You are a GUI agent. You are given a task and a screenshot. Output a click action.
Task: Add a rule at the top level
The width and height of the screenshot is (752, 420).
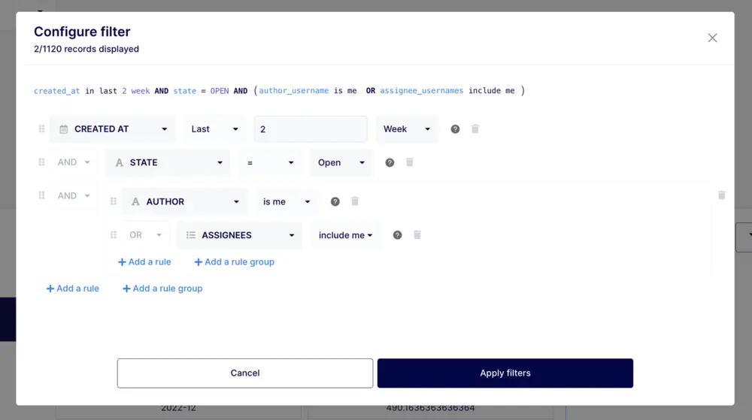tap(72, 289)
